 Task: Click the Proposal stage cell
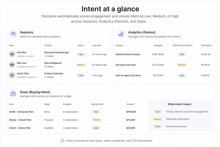pos(49,120)
